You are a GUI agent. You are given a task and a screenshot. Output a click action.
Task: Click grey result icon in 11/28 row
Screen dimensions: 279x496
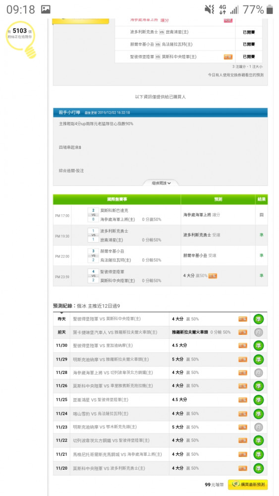click(x=259, y=372)
